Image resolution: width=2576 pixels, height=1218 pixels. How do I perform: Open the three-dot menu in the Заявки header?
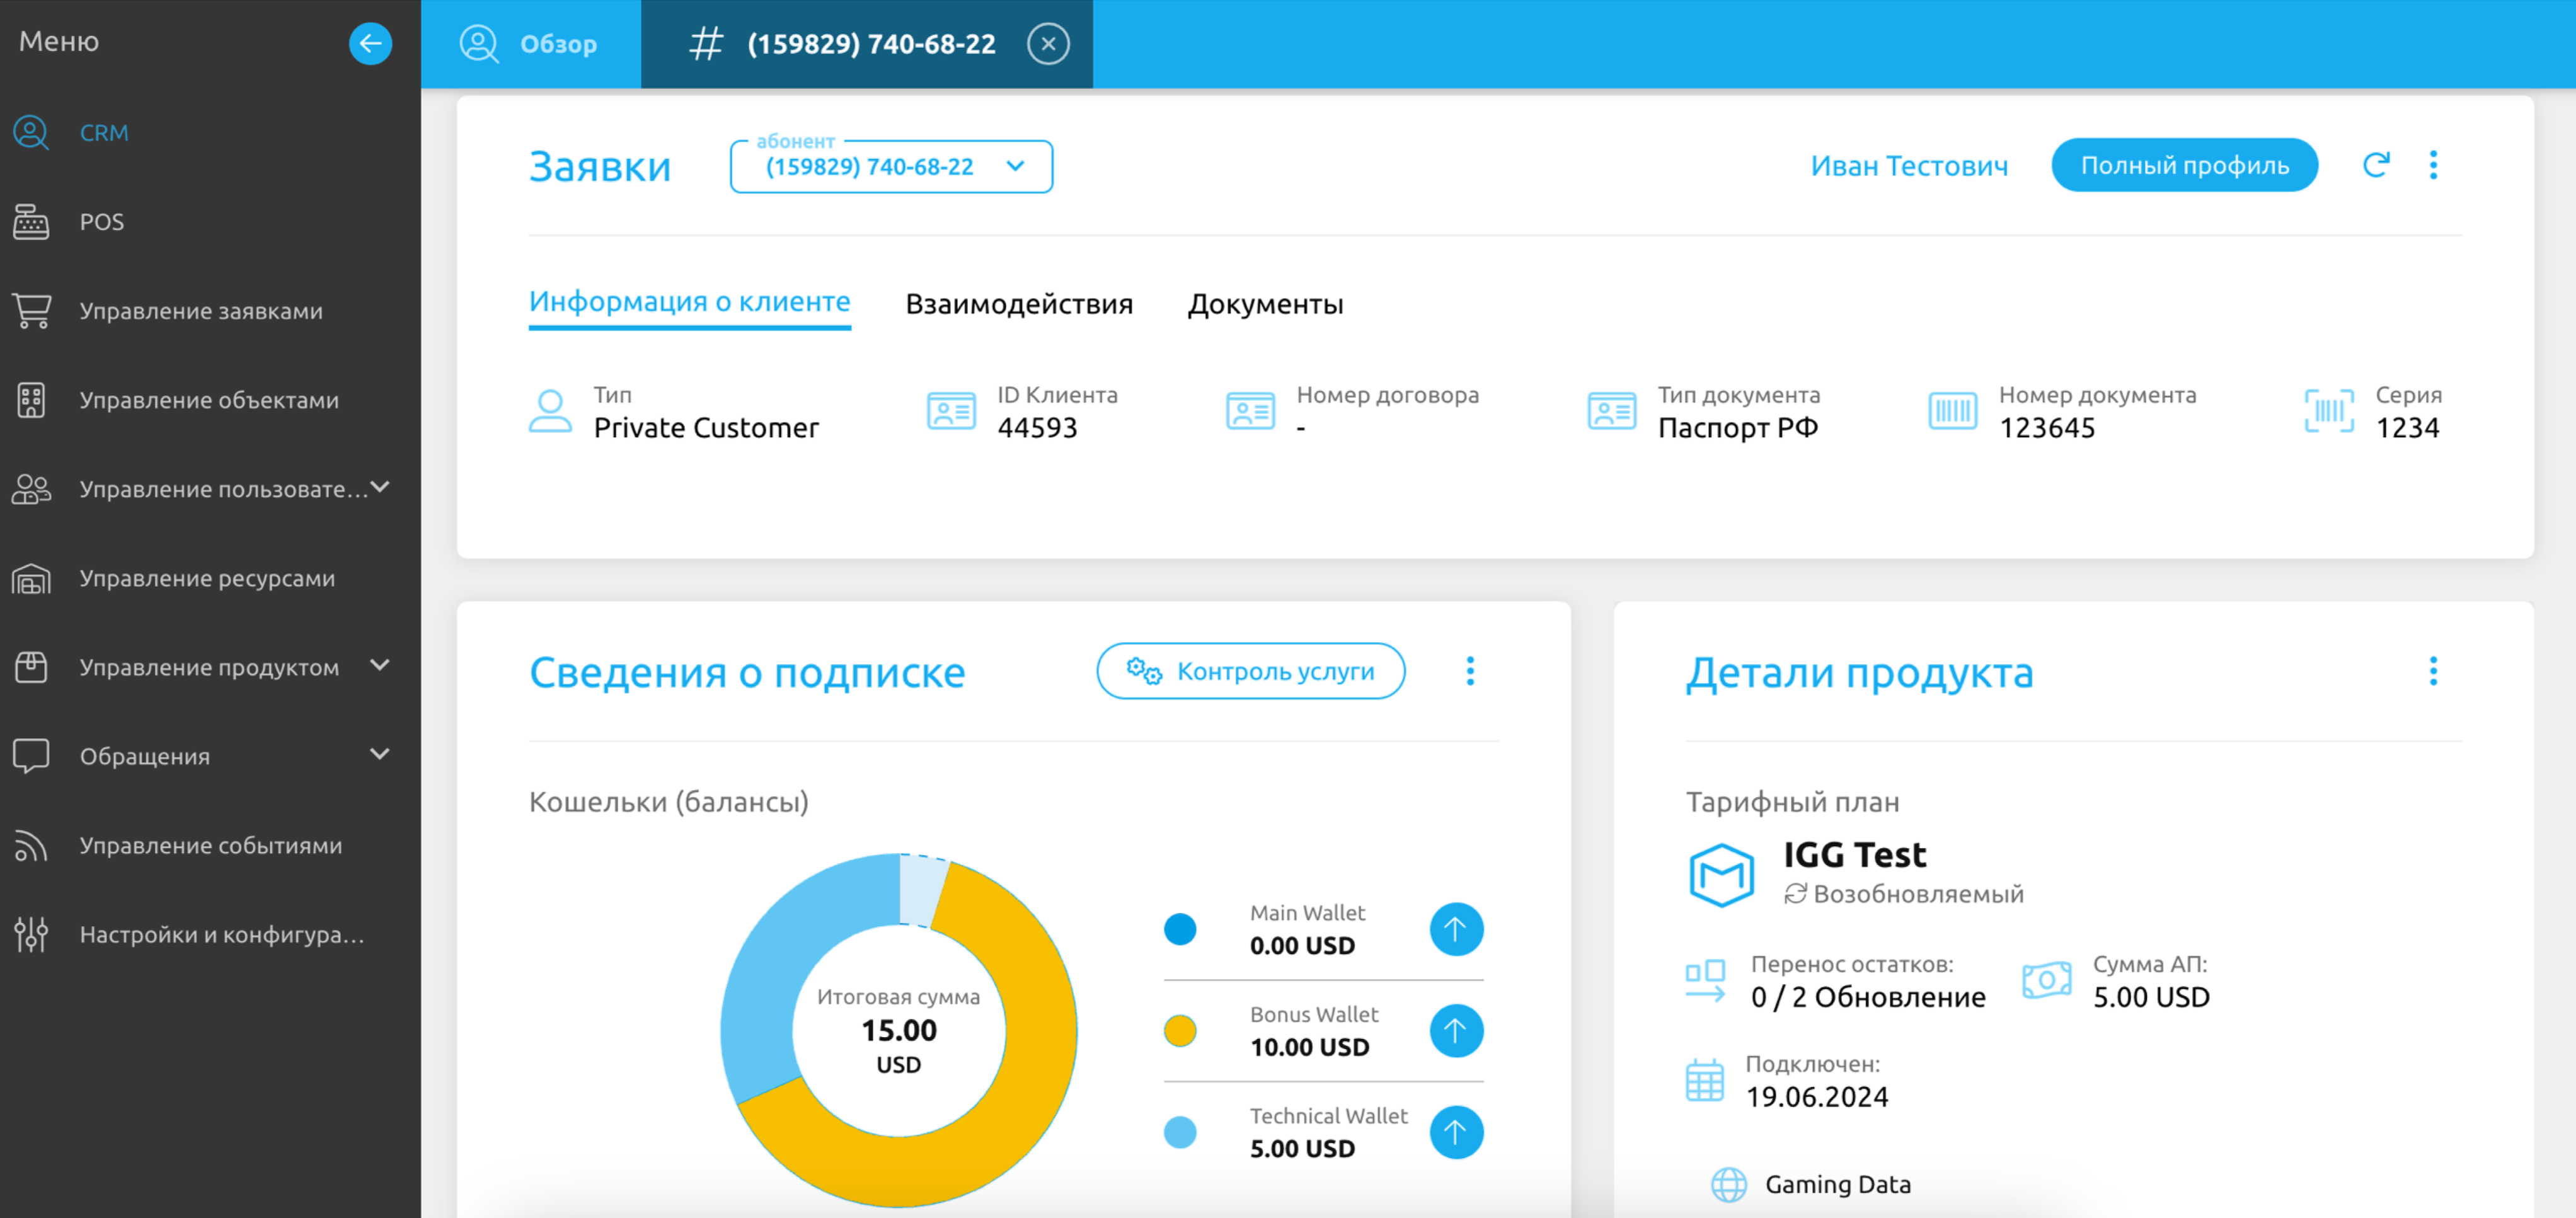(2433, 165)
